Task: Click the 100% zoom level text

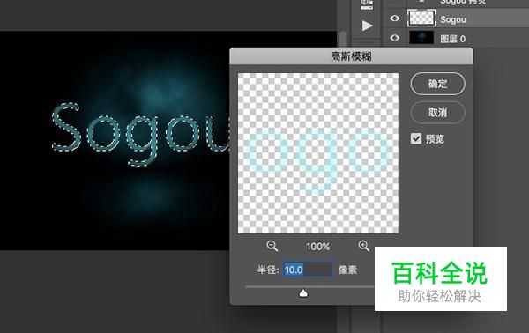Action: (x=317, y=247)
